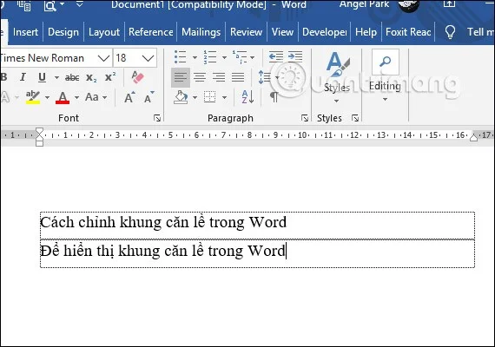Open borders dropdown arrow
This screenshot has height=347, width=495.
(x=224, y=97)
